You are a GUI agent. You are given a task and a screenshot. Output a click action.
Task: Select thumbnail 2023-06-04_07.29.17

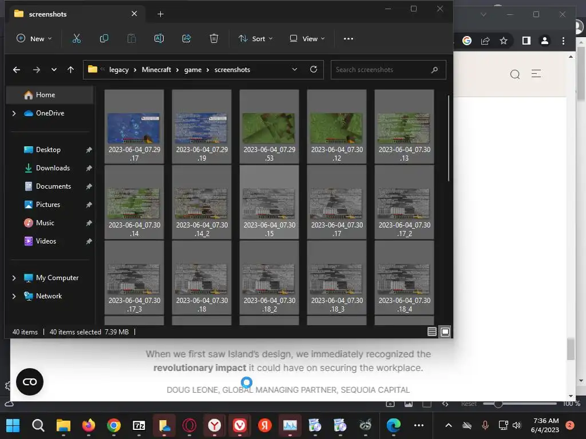pos(134,126)
